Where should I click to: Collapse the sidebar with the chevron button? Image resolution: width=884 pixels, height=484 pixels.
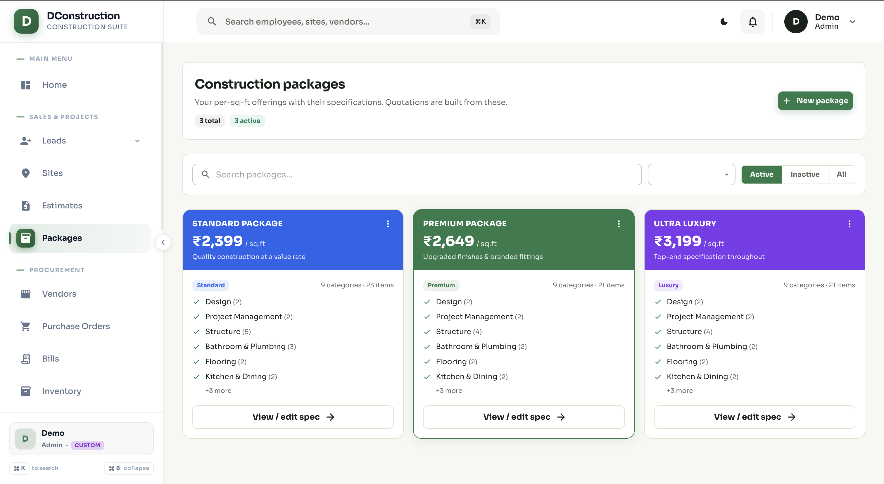(x=163, y=243)
